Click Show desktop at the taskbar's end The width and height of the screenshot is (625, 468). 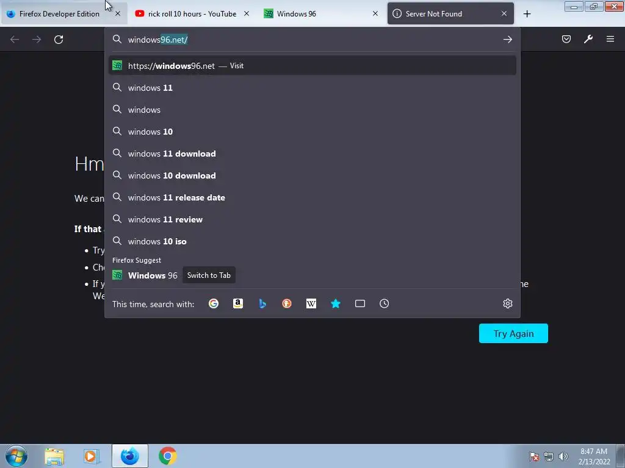coord(621,456)
